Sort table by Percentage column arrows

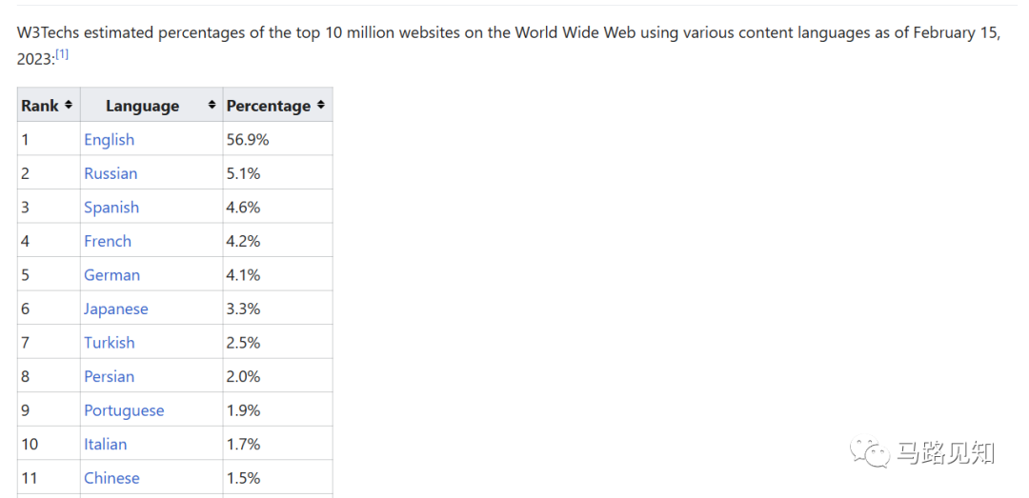pyautogui.click(x=321, y=105)
